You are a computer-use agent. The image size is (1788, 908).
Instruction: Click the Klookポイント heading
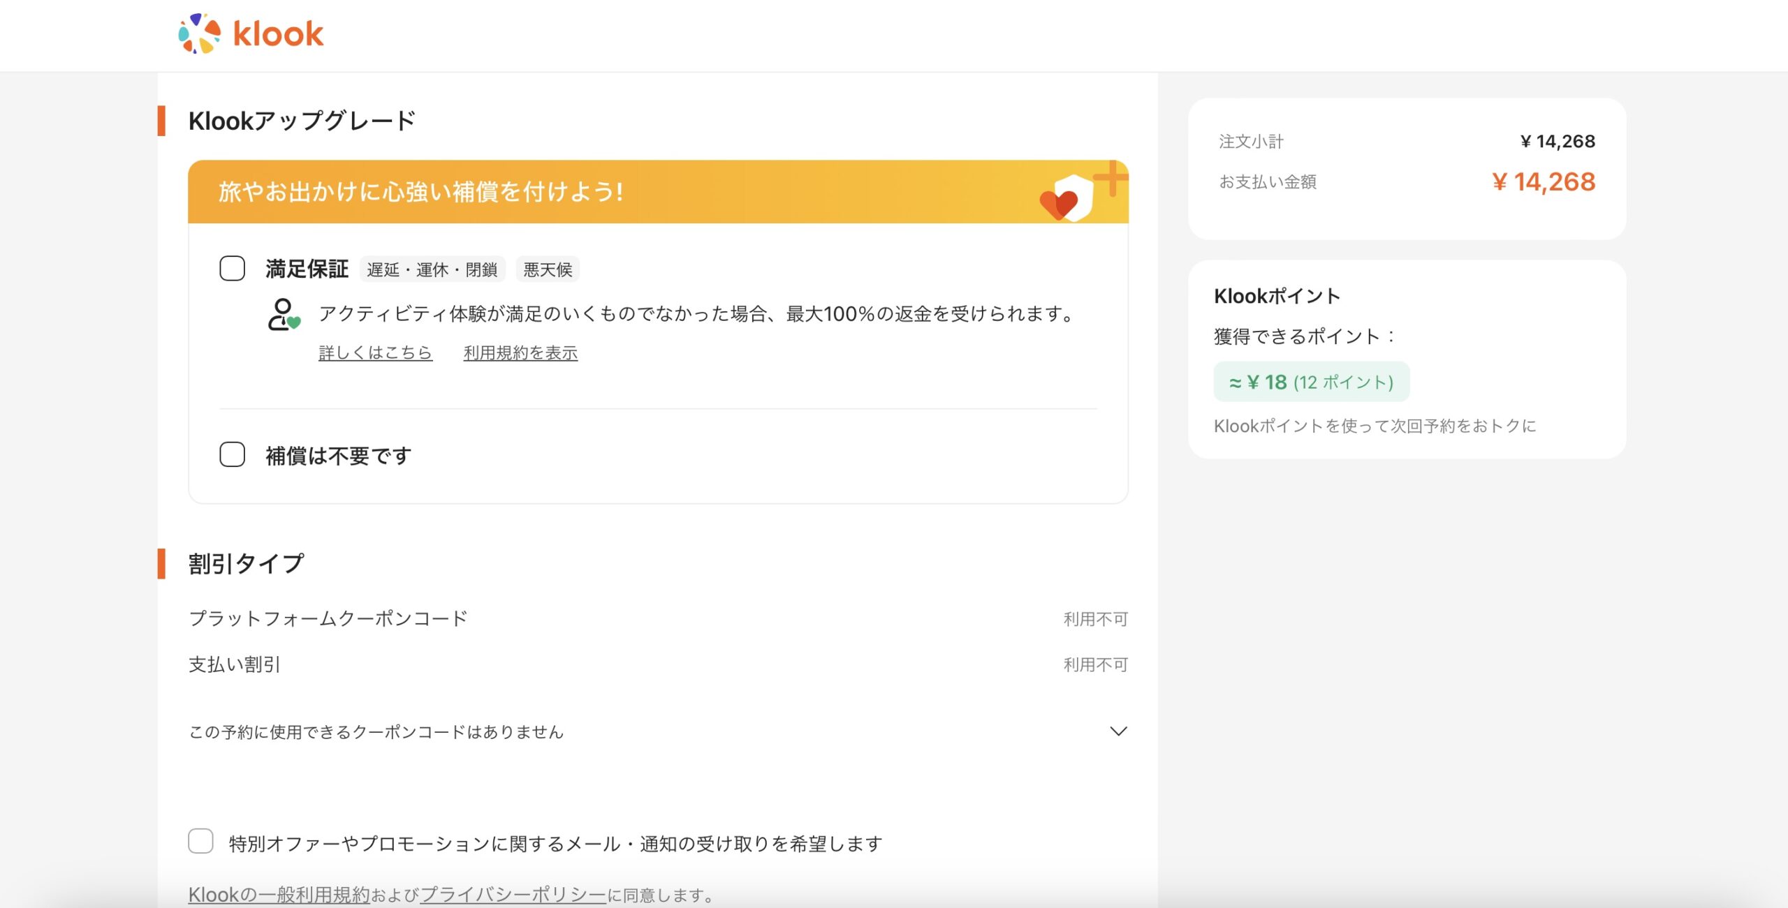1277,296
